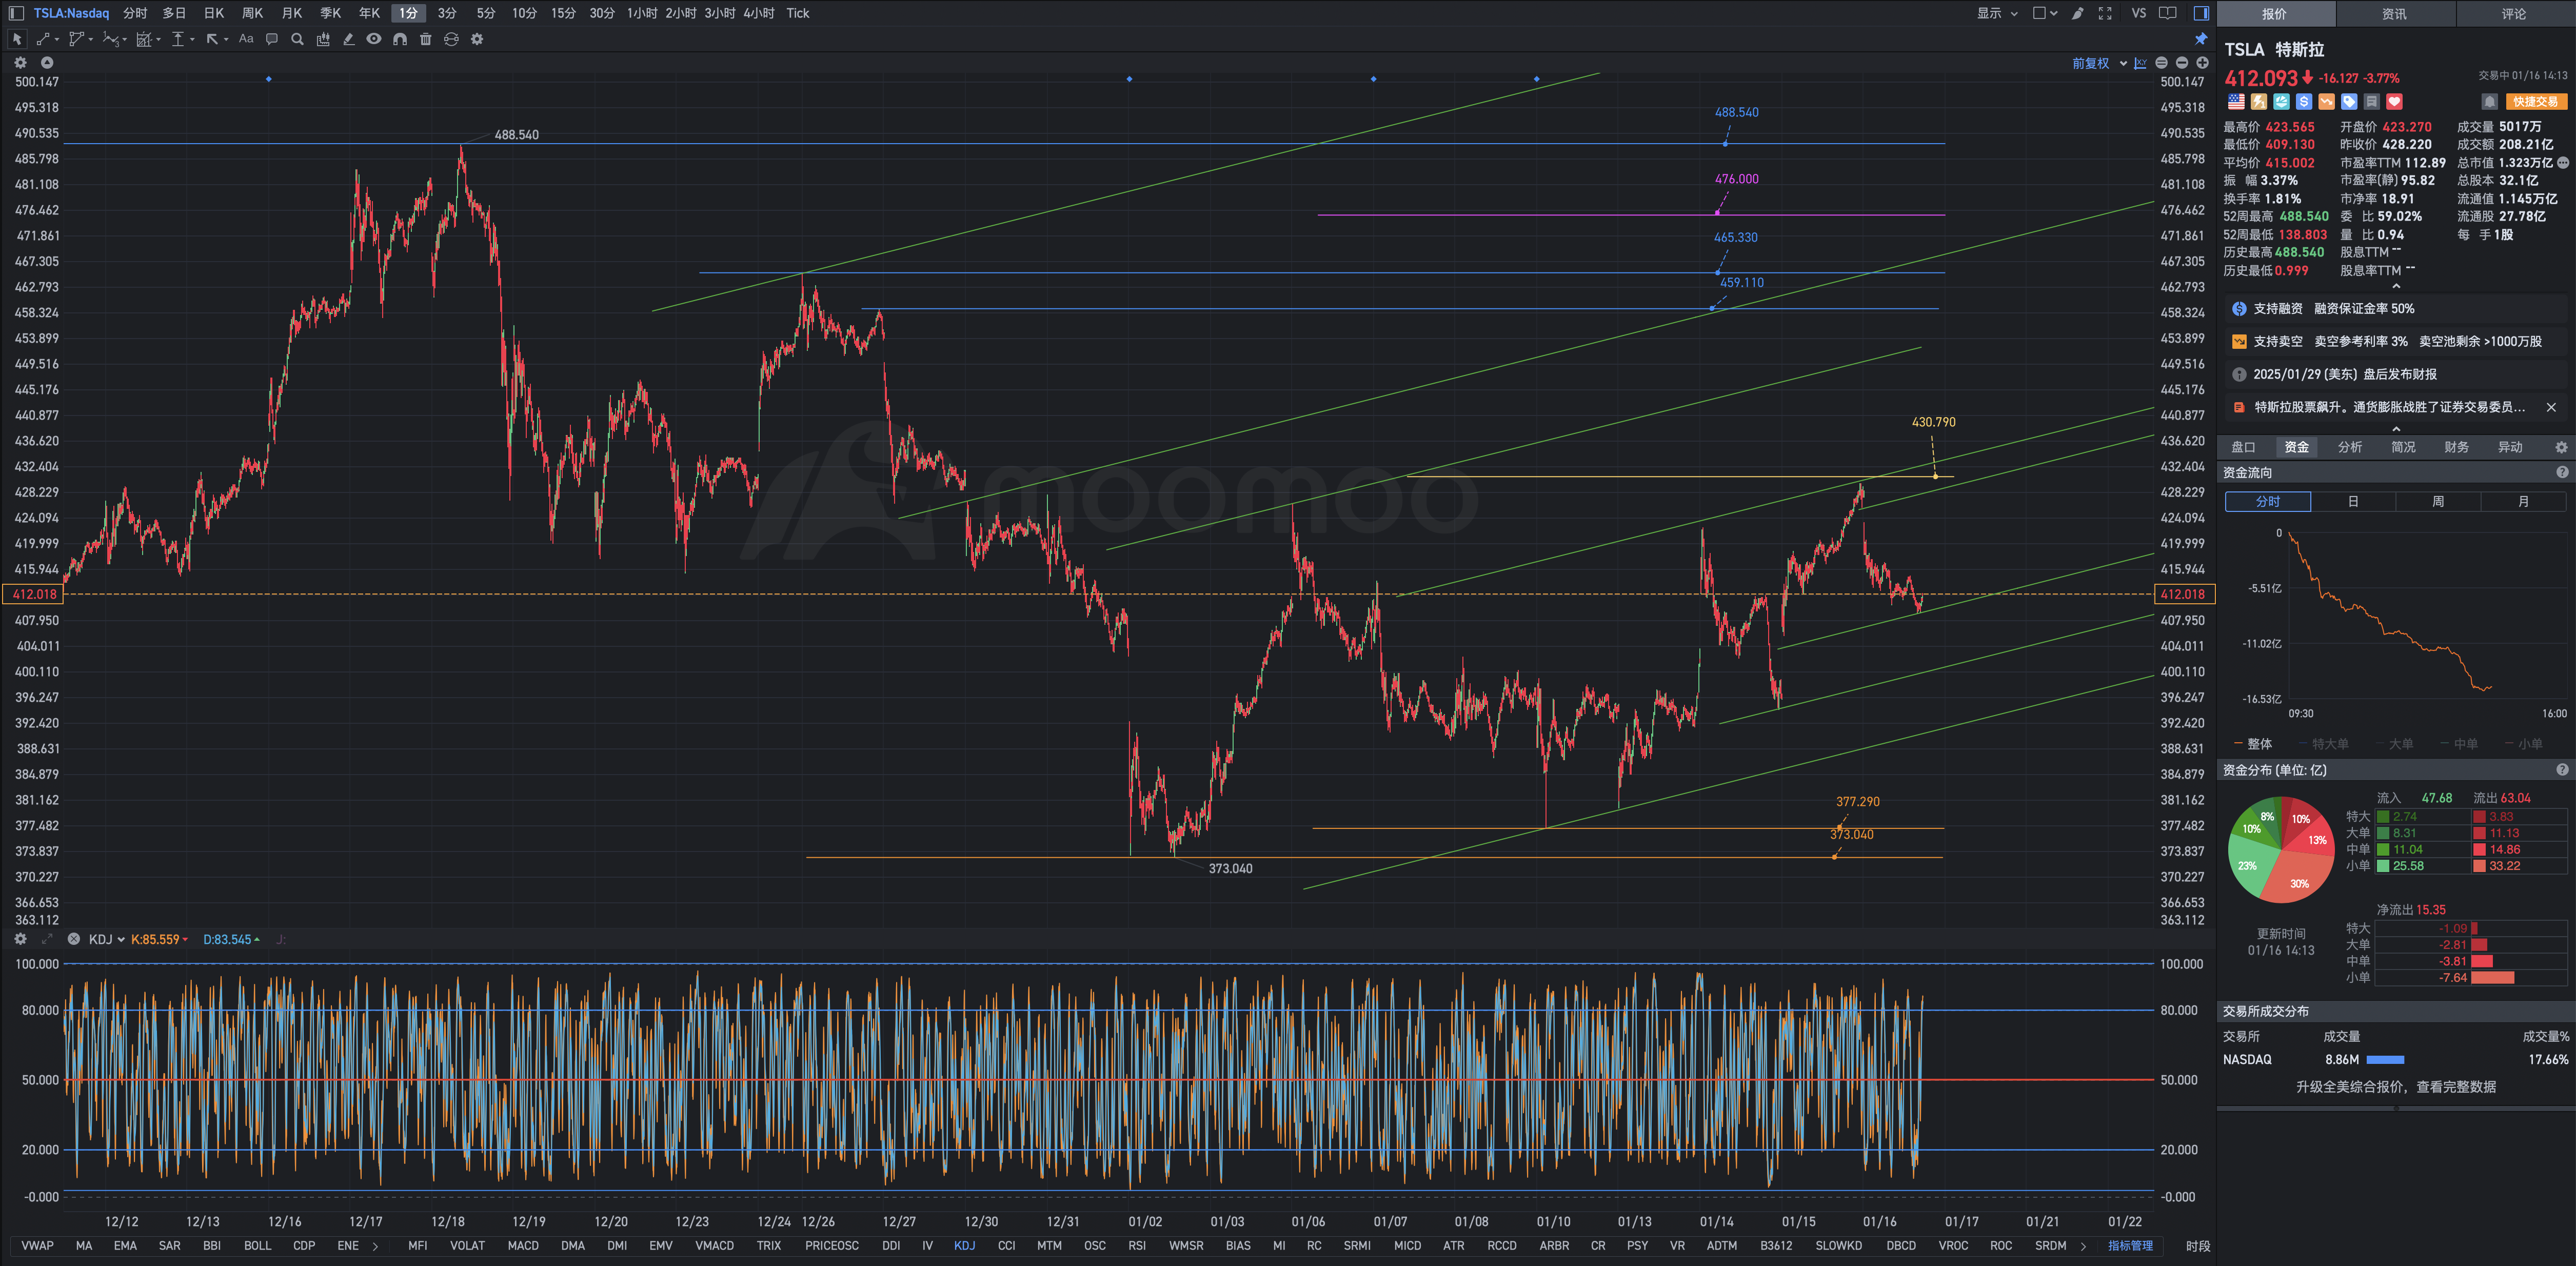Viewport: 2576px width, 1266px height.
Task: Delete drawings with the trash icon
Action: coord(425,39)
